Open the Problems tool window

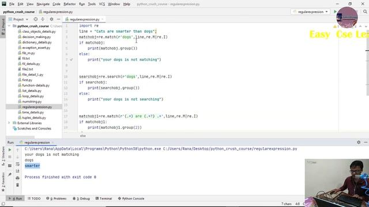(57, 198)
